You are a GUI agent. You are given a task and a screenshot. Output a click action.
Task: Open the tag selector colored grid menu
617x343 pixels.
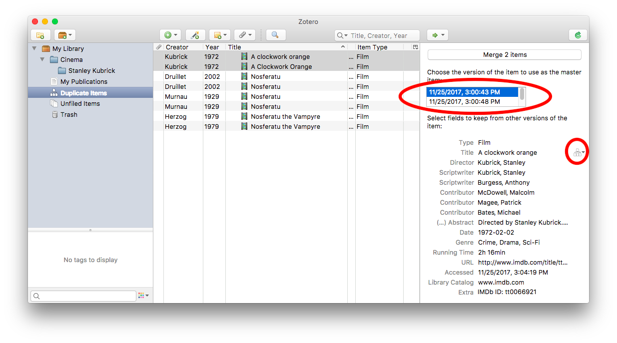click(143, 296)
